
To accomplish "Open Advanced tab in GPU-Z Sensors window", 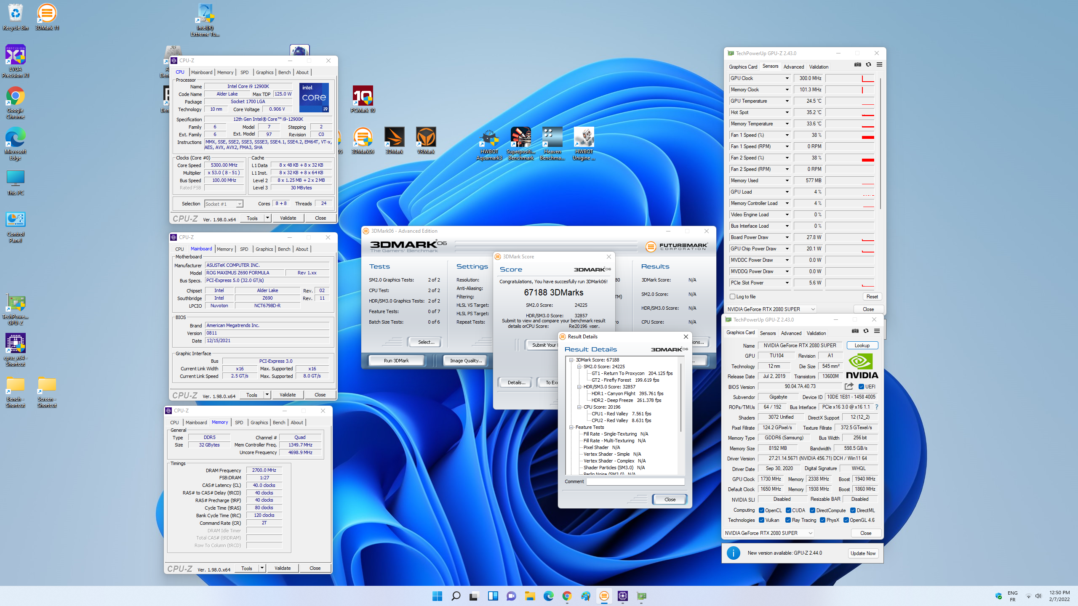I will (x=793, y=66).
